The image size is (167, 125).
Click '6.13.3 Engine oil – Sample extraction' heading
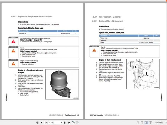(31, 16)
